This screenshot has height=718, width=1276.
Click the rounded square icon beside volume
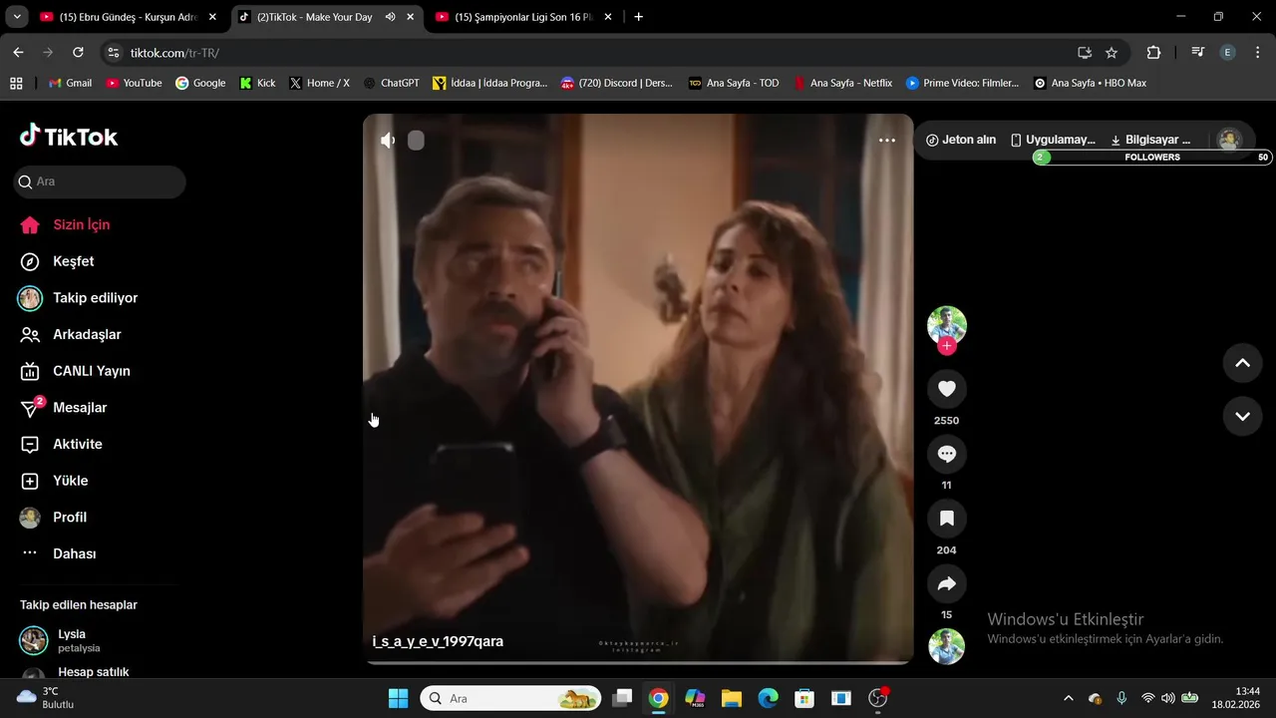[416, 141]
